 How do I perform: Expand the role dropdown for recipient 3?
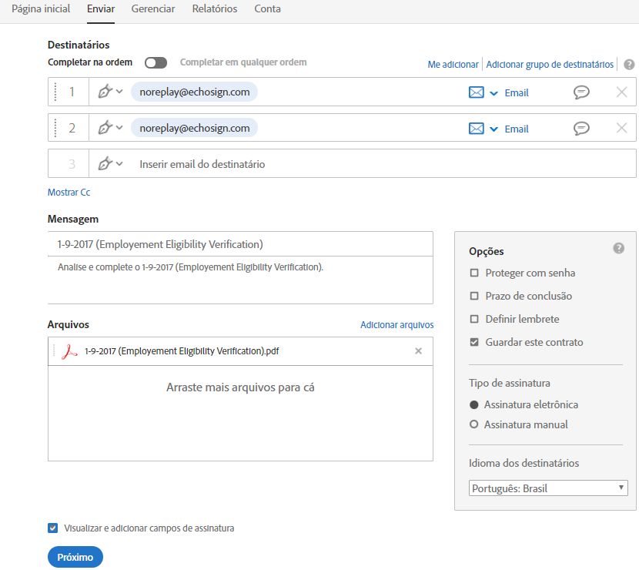point(119,164)
